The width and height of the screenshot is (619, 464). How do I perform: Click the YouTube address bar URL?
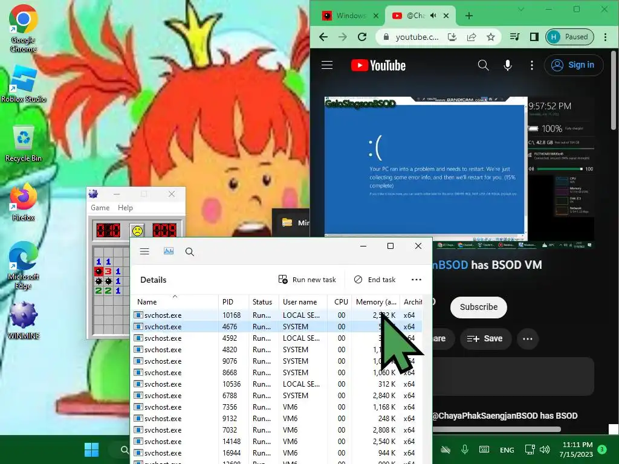point(417,37)
